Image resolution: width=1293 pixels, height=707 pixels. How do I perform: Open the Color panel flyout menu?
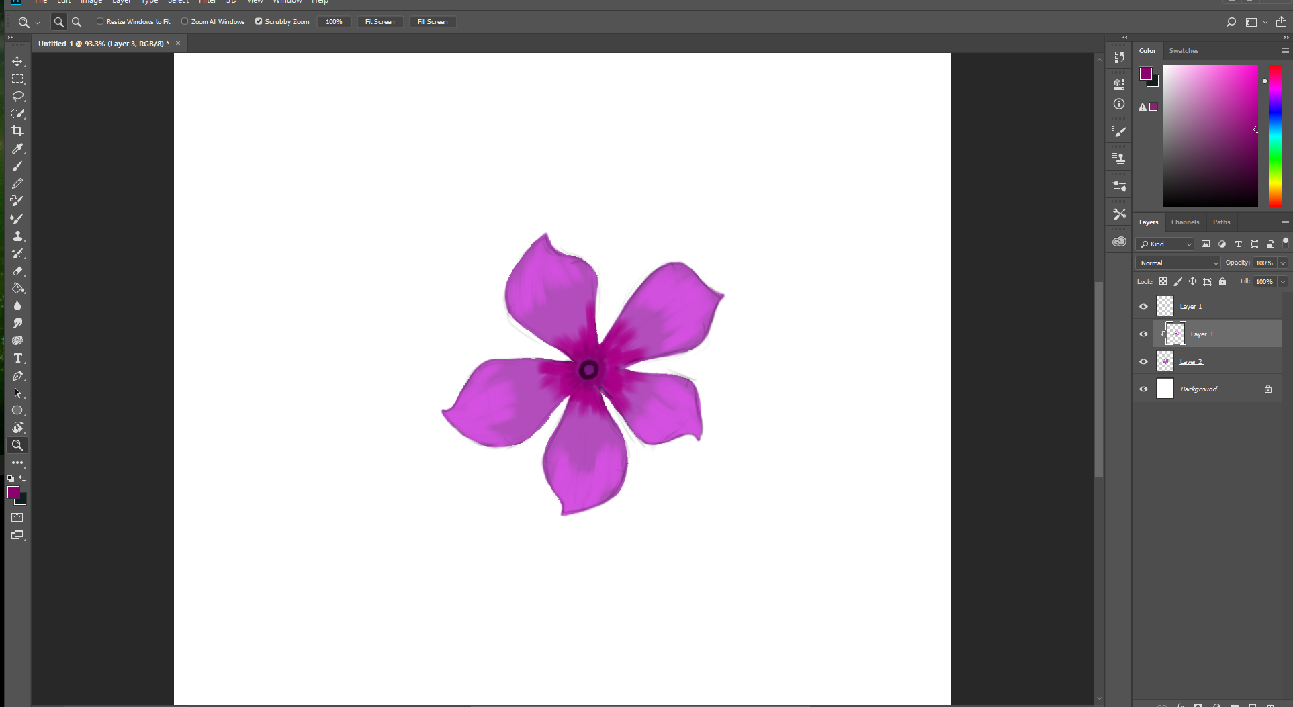point(1285,50)
